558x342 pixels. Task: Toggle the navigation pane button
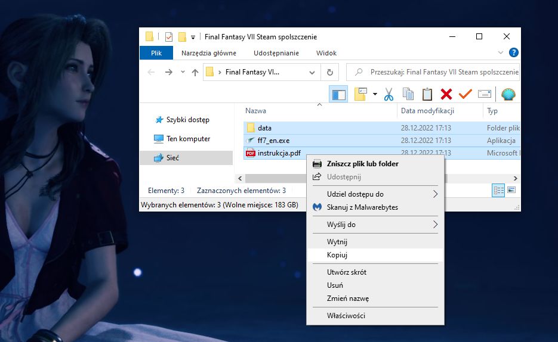click(338, 94)
